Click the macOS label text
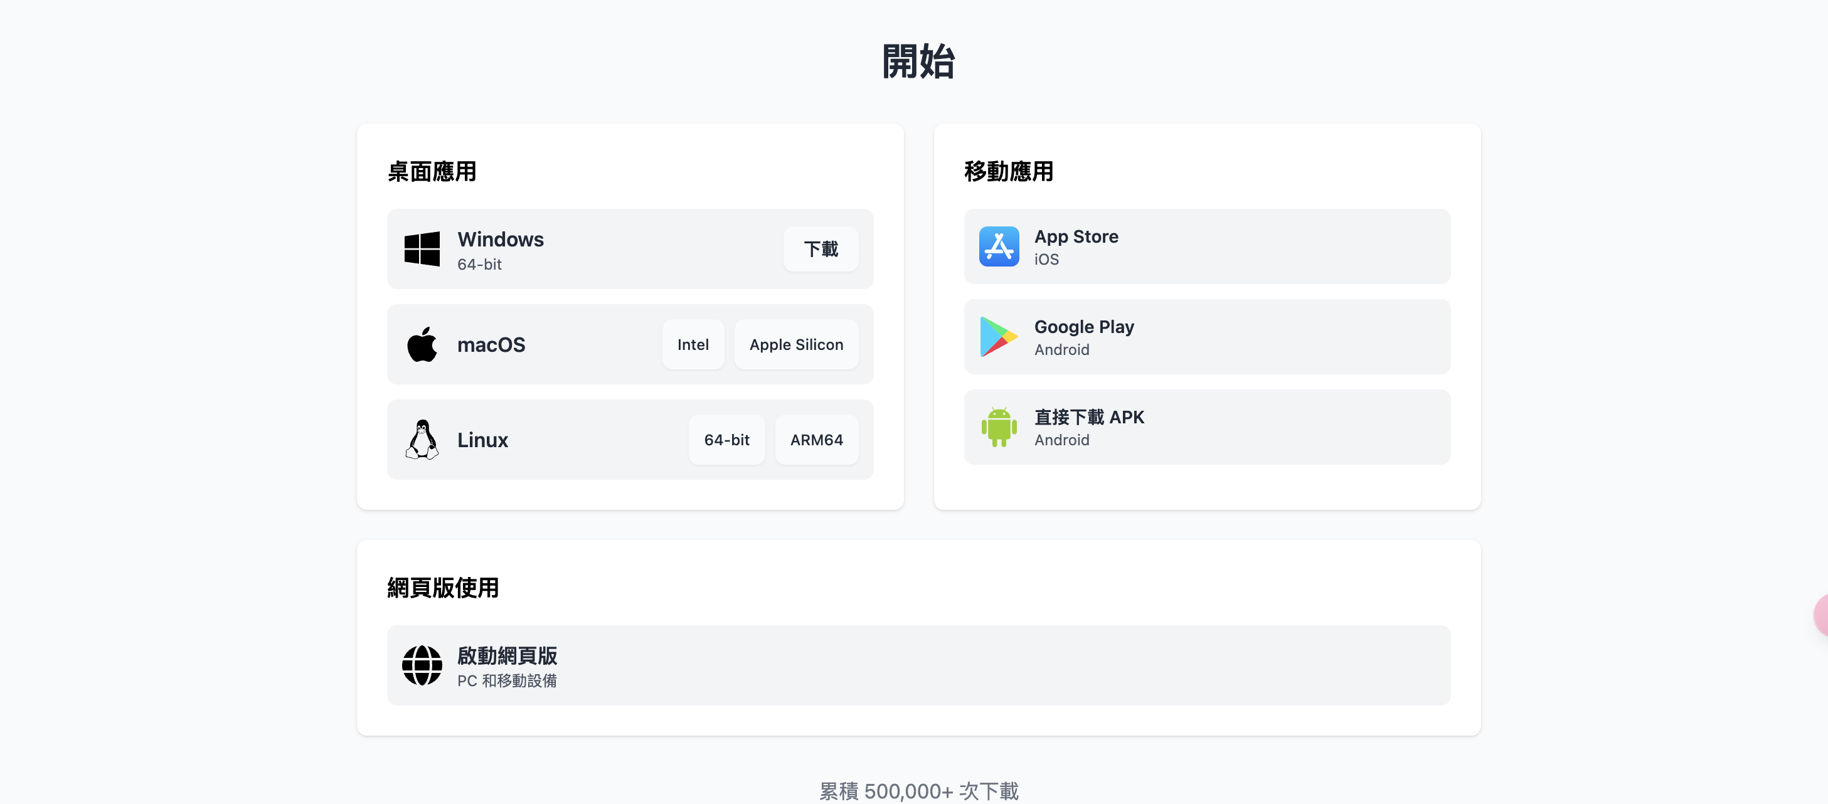This screenshot has height=804, width=1828. click(491, 344)
